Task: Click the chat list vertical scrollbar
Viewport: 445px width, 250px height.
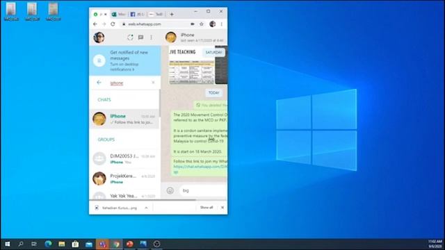Action: [x=159, y=103]
